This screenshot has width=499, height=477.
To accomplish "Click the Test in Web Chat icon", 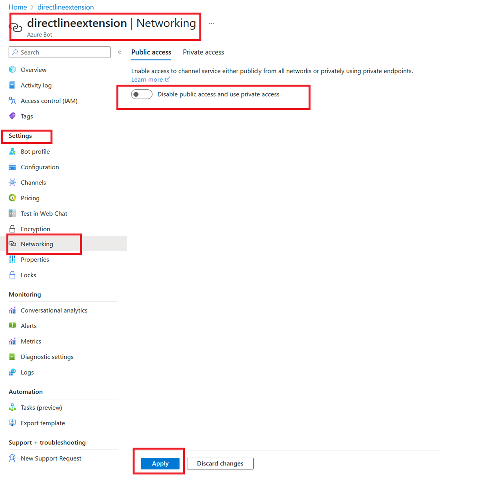I will tap(12, 213).
